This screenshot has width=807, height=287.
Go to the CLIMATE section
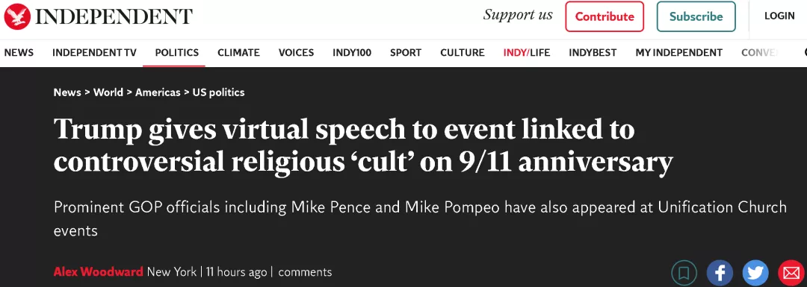click(238, 52)
